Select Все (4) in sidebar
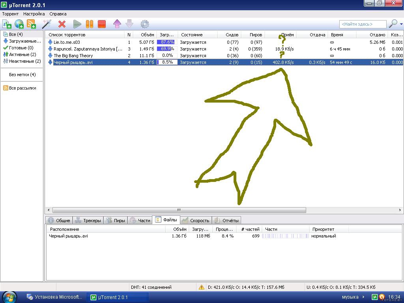 click(x=22, y=34)
